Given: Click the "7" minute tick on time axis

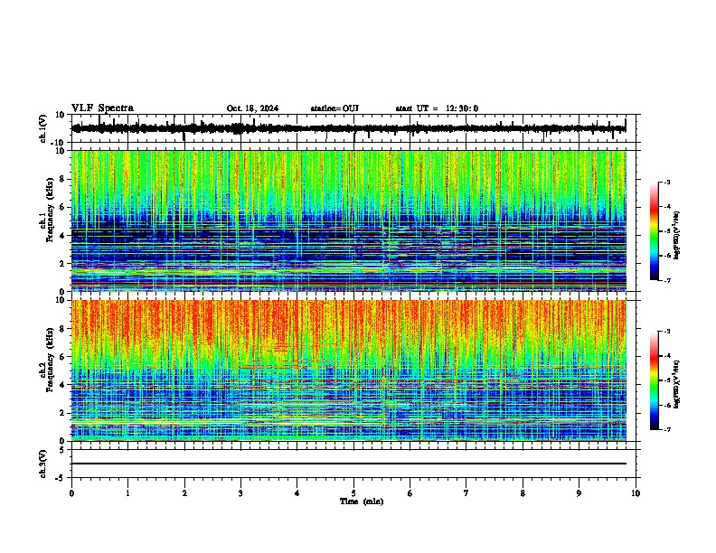Looking at the screenshot, I should click(466, 493).
